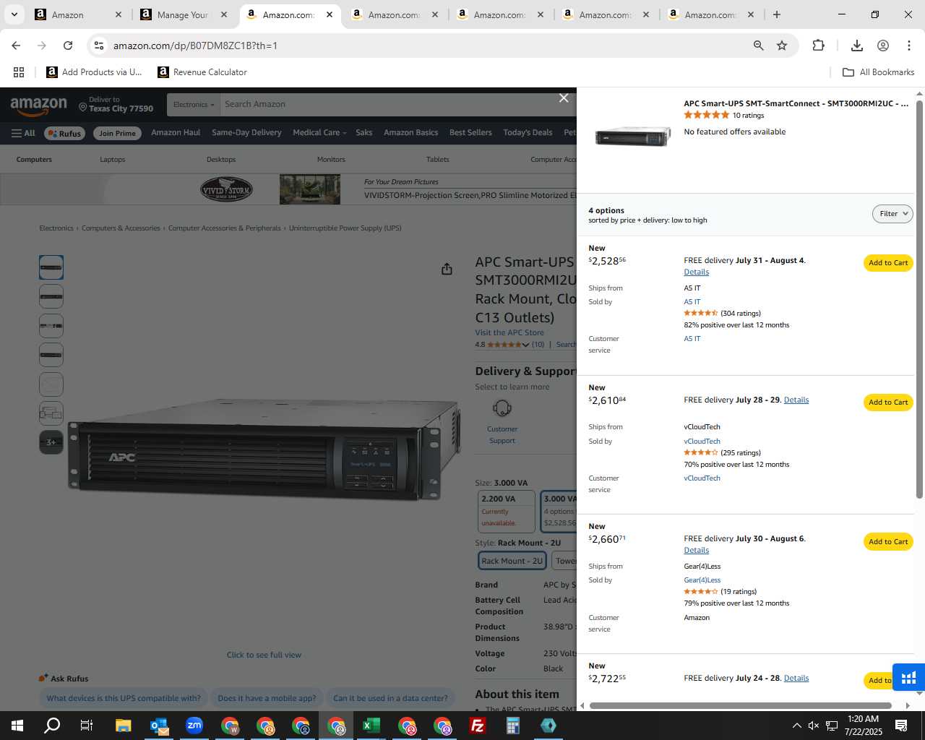The height and width of the screenshot is (740, 925).
Task: Open the tab search dropdown arrow
Action: (x=14, y=14)
